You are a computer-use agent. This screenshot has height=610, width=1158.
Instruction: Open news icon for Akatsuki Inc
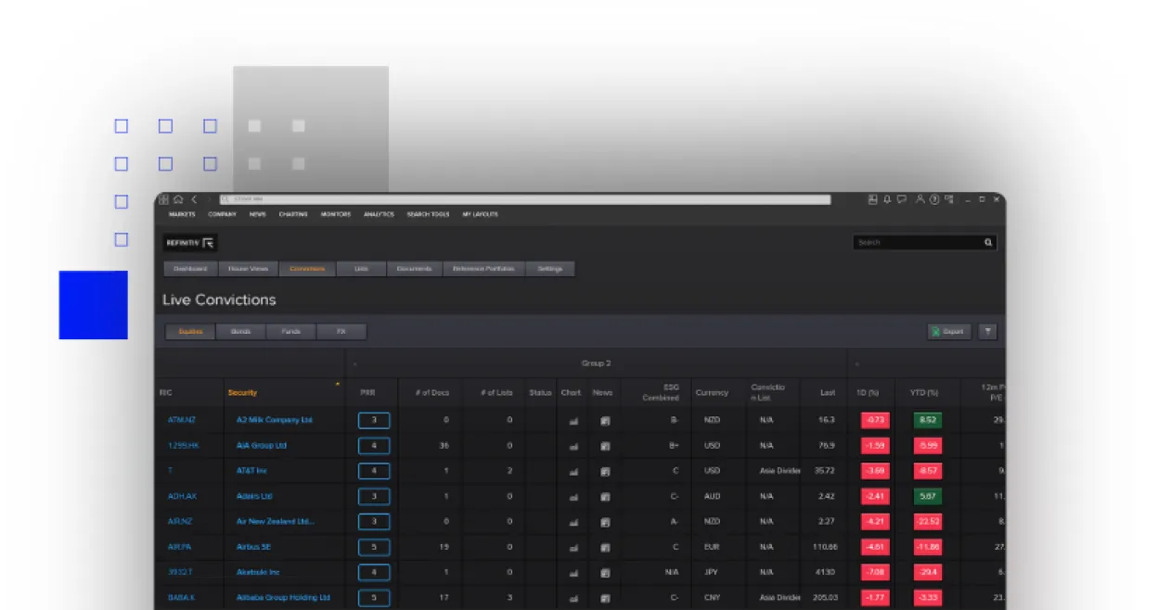pyautogui.click(x=605, y=573)
